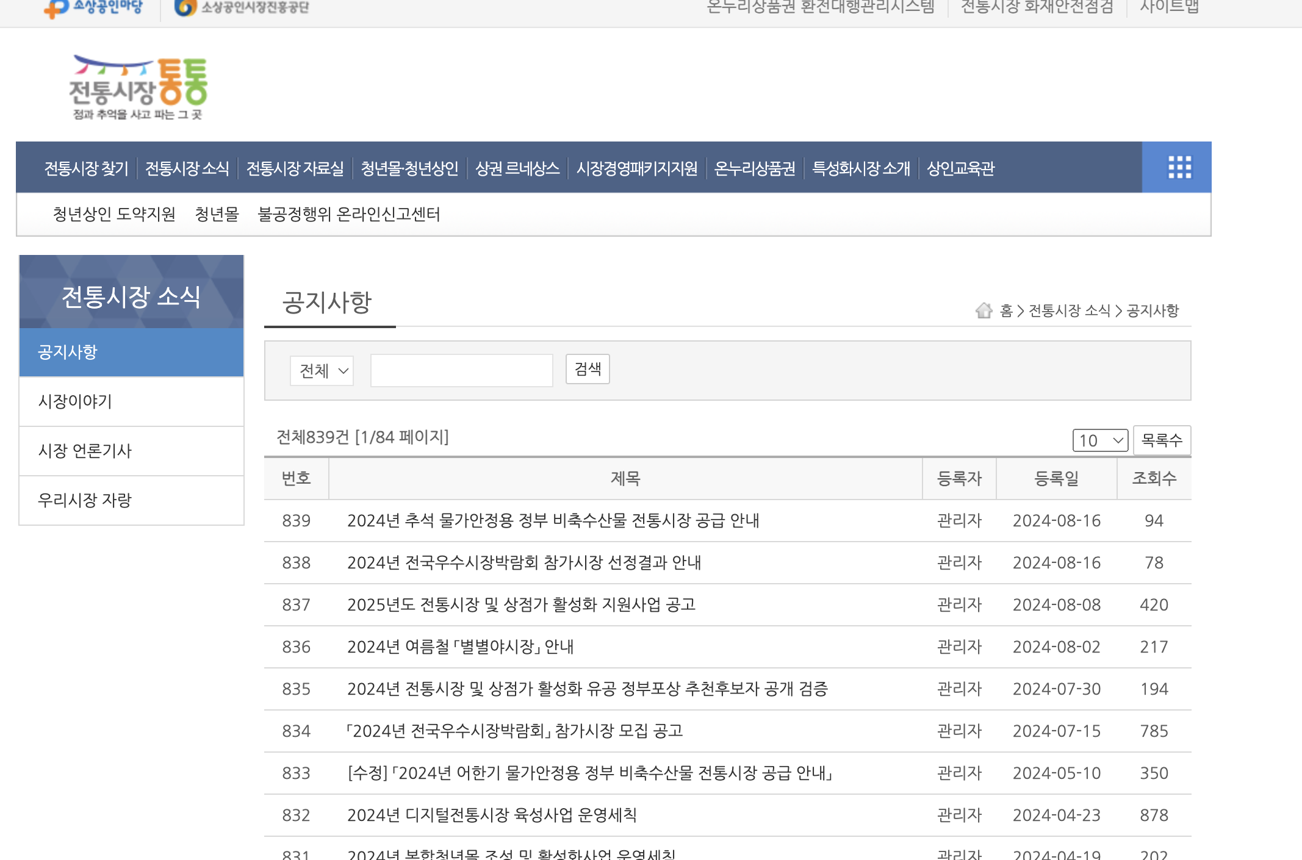1302x860 pixels.
Task: Open 불공정행위 온라인신고센터 submenu
Action: point(348,214)
